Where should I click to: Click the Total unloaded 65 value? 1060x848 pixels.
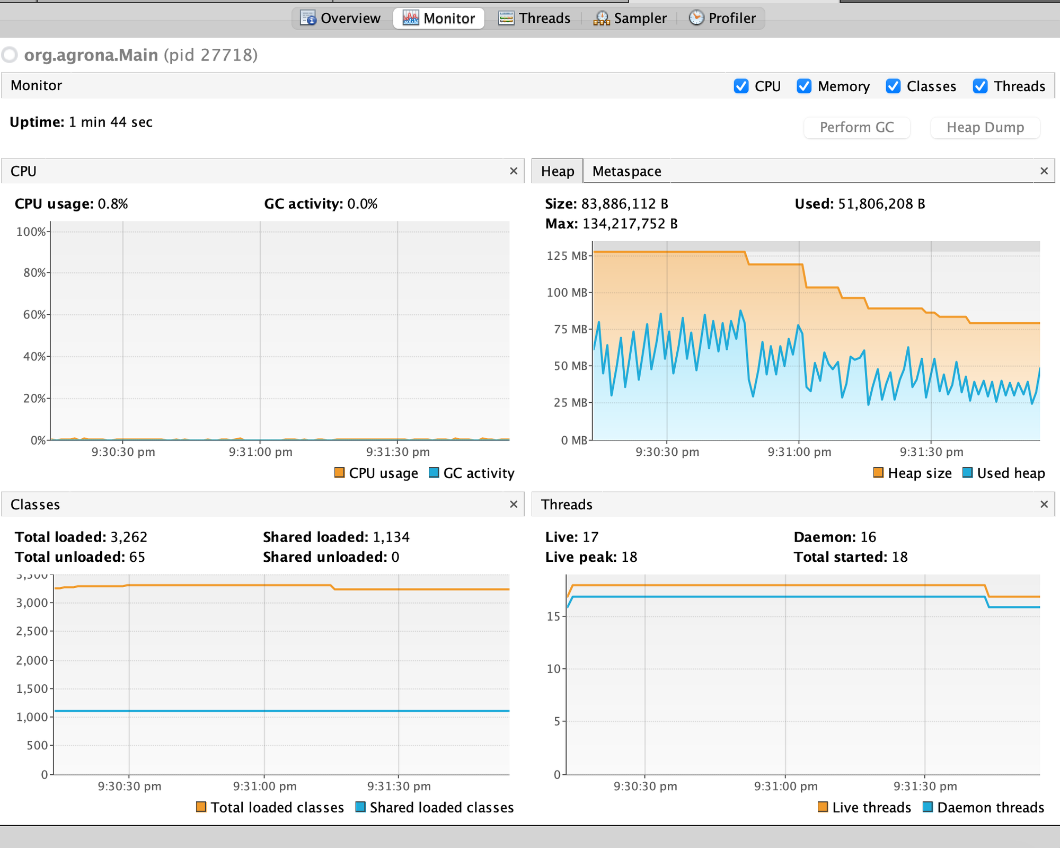coord(137,557)
